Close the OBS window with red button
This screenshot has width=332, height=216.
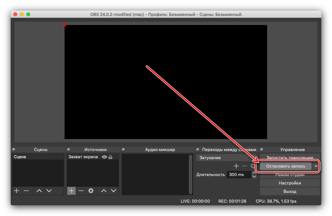click(x=15, y=14)
